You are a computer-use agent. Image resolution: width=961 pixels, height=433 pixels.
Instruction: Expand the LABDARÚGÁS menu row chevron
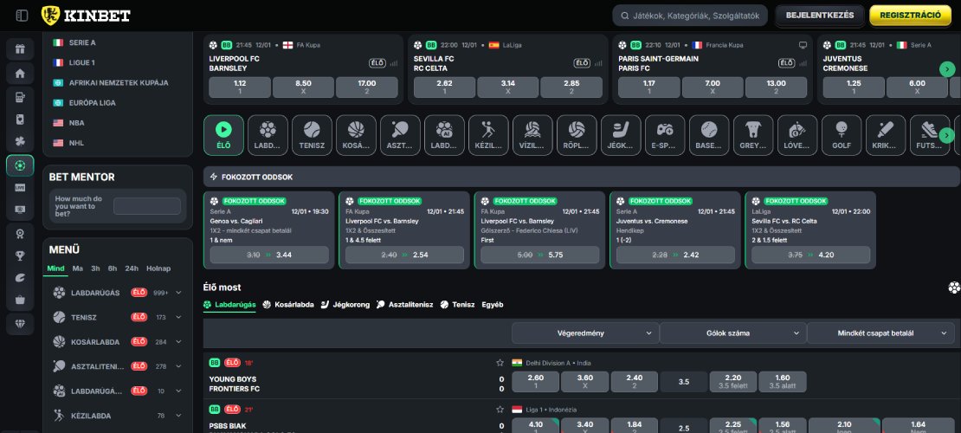tap(178, 293)
